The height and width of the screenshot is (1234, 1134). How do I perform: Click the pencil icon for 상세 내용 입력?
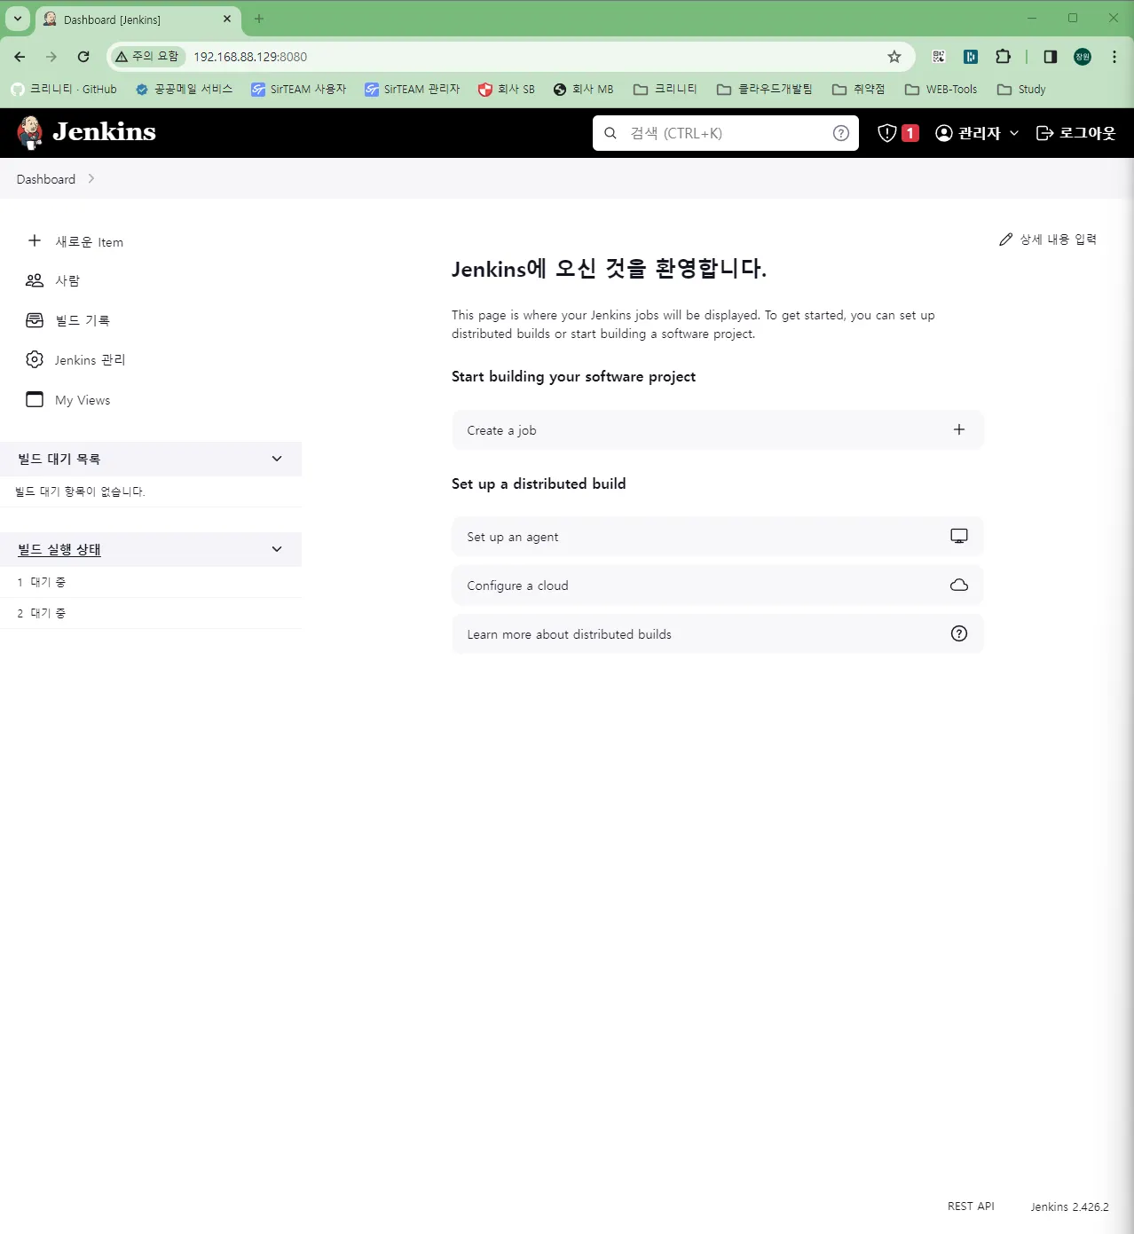pyautogui.click(x=1005, y=240)
